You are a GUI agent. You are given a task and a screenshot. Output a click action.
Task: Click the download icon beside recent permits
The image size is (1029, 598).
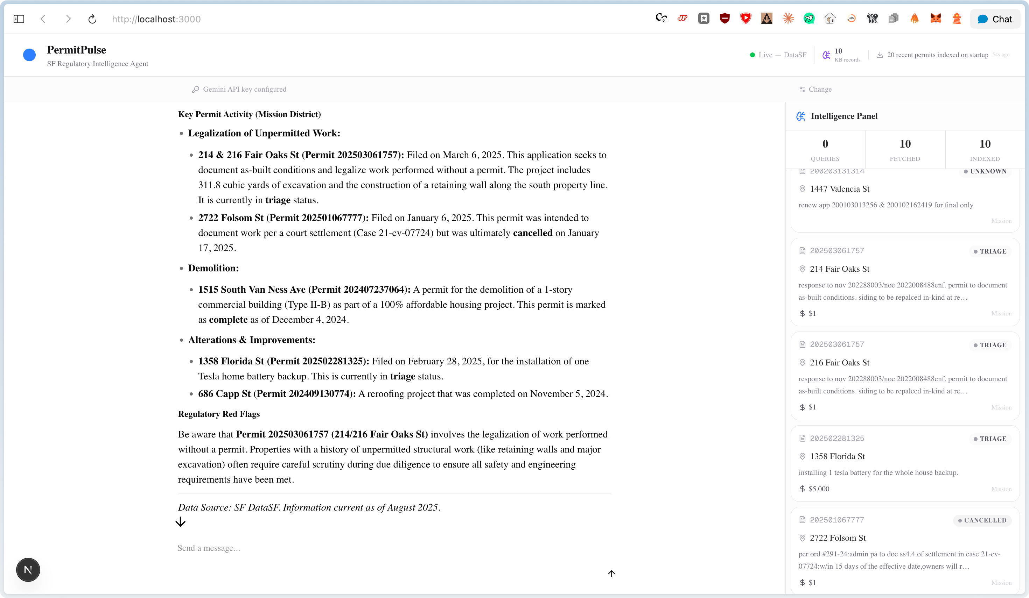[880, 55]
